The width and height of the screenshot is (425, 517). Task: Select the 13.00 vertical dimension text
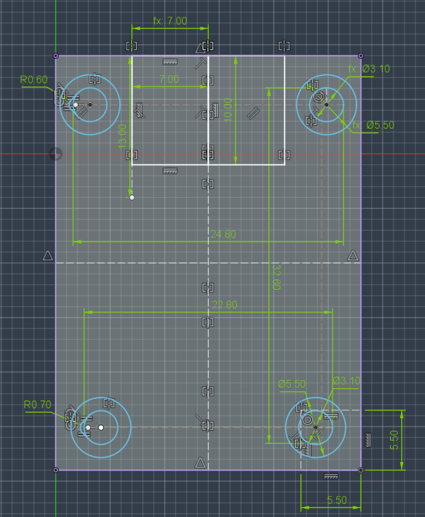(x=123, y=136)
